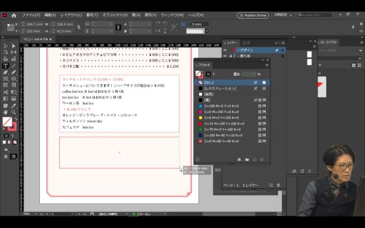
Task: Click the constrain proportions chain icon
Action: [79, 27]
